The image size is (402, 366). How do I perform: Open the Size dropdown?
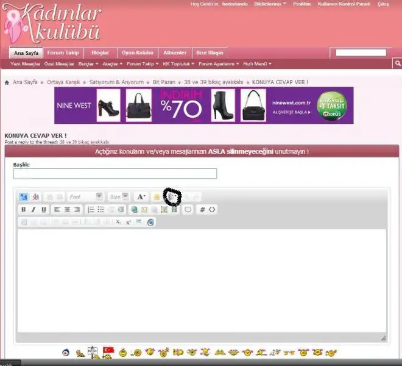point(118,196)
